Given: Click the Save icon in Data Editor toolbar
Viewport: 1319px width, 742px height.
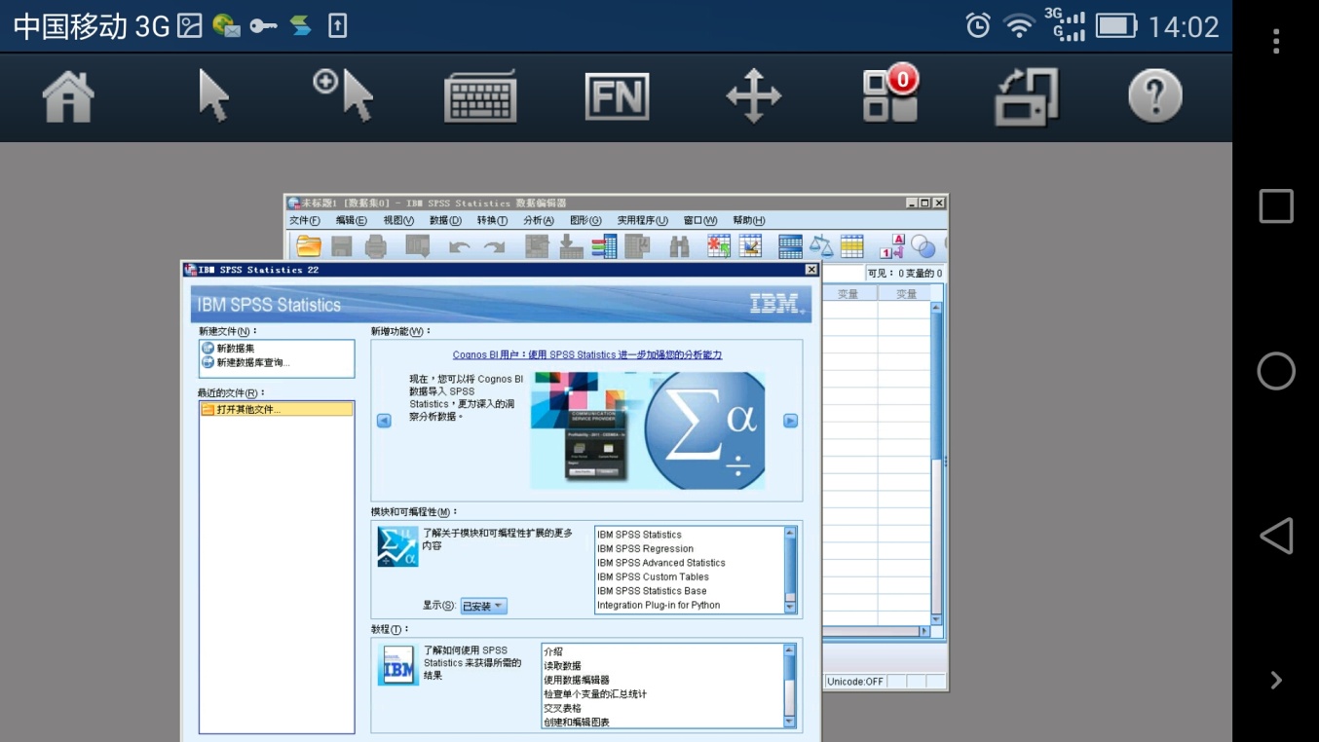Looking at the screenshot, I should 342,246.
